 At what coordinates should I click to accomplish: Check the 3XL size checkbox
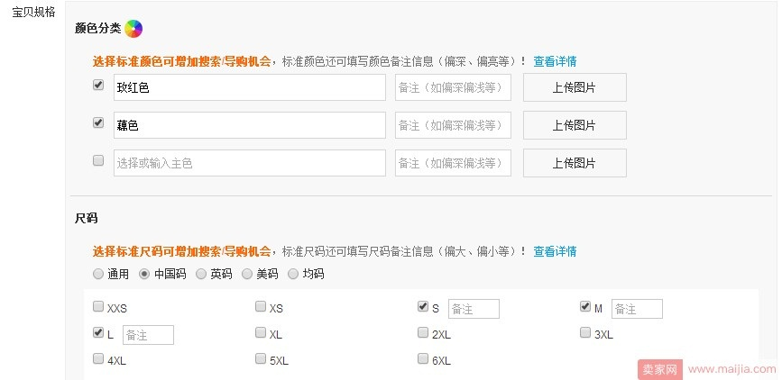585,332
